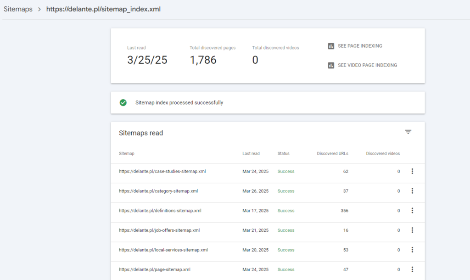This screenshot has width=470, height=280.
Task: Sort by the Last read column header
Action: 251,154
